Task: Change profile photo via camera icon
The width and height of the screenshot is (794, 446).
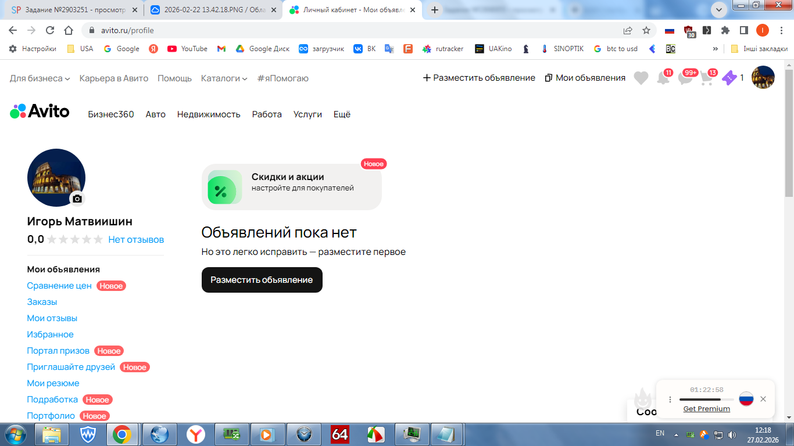Action: 77,199
